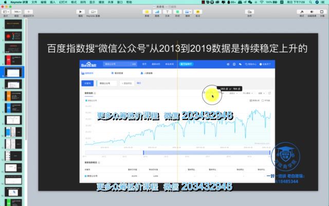Screen dimensions: 329x206
Task: Open the Shape (形状) picker icon
Action: [x=177, y=12]
